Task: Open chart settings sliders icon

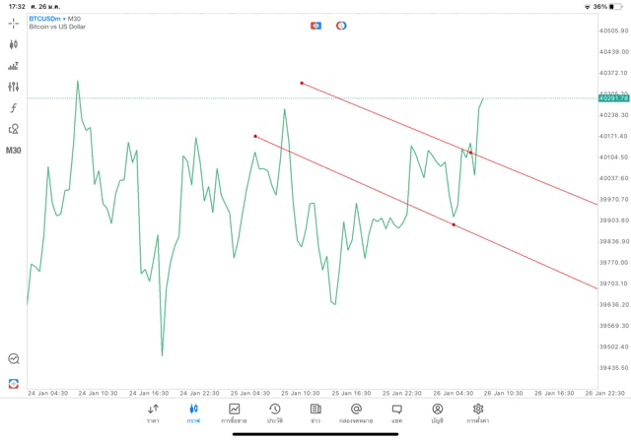Action: click(14, 87)
